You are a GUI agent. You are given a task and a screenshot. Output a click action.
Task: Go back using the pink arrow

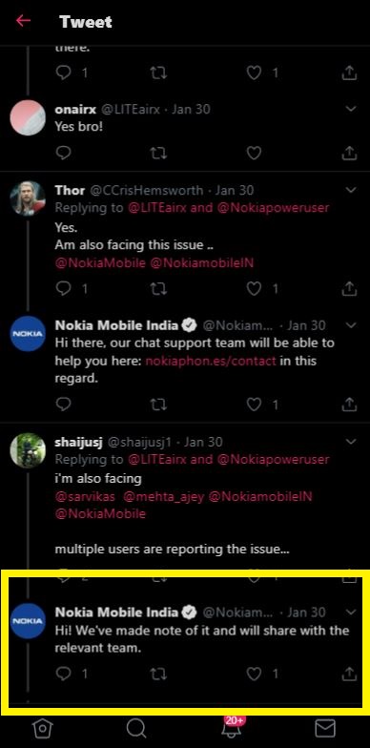23,21
